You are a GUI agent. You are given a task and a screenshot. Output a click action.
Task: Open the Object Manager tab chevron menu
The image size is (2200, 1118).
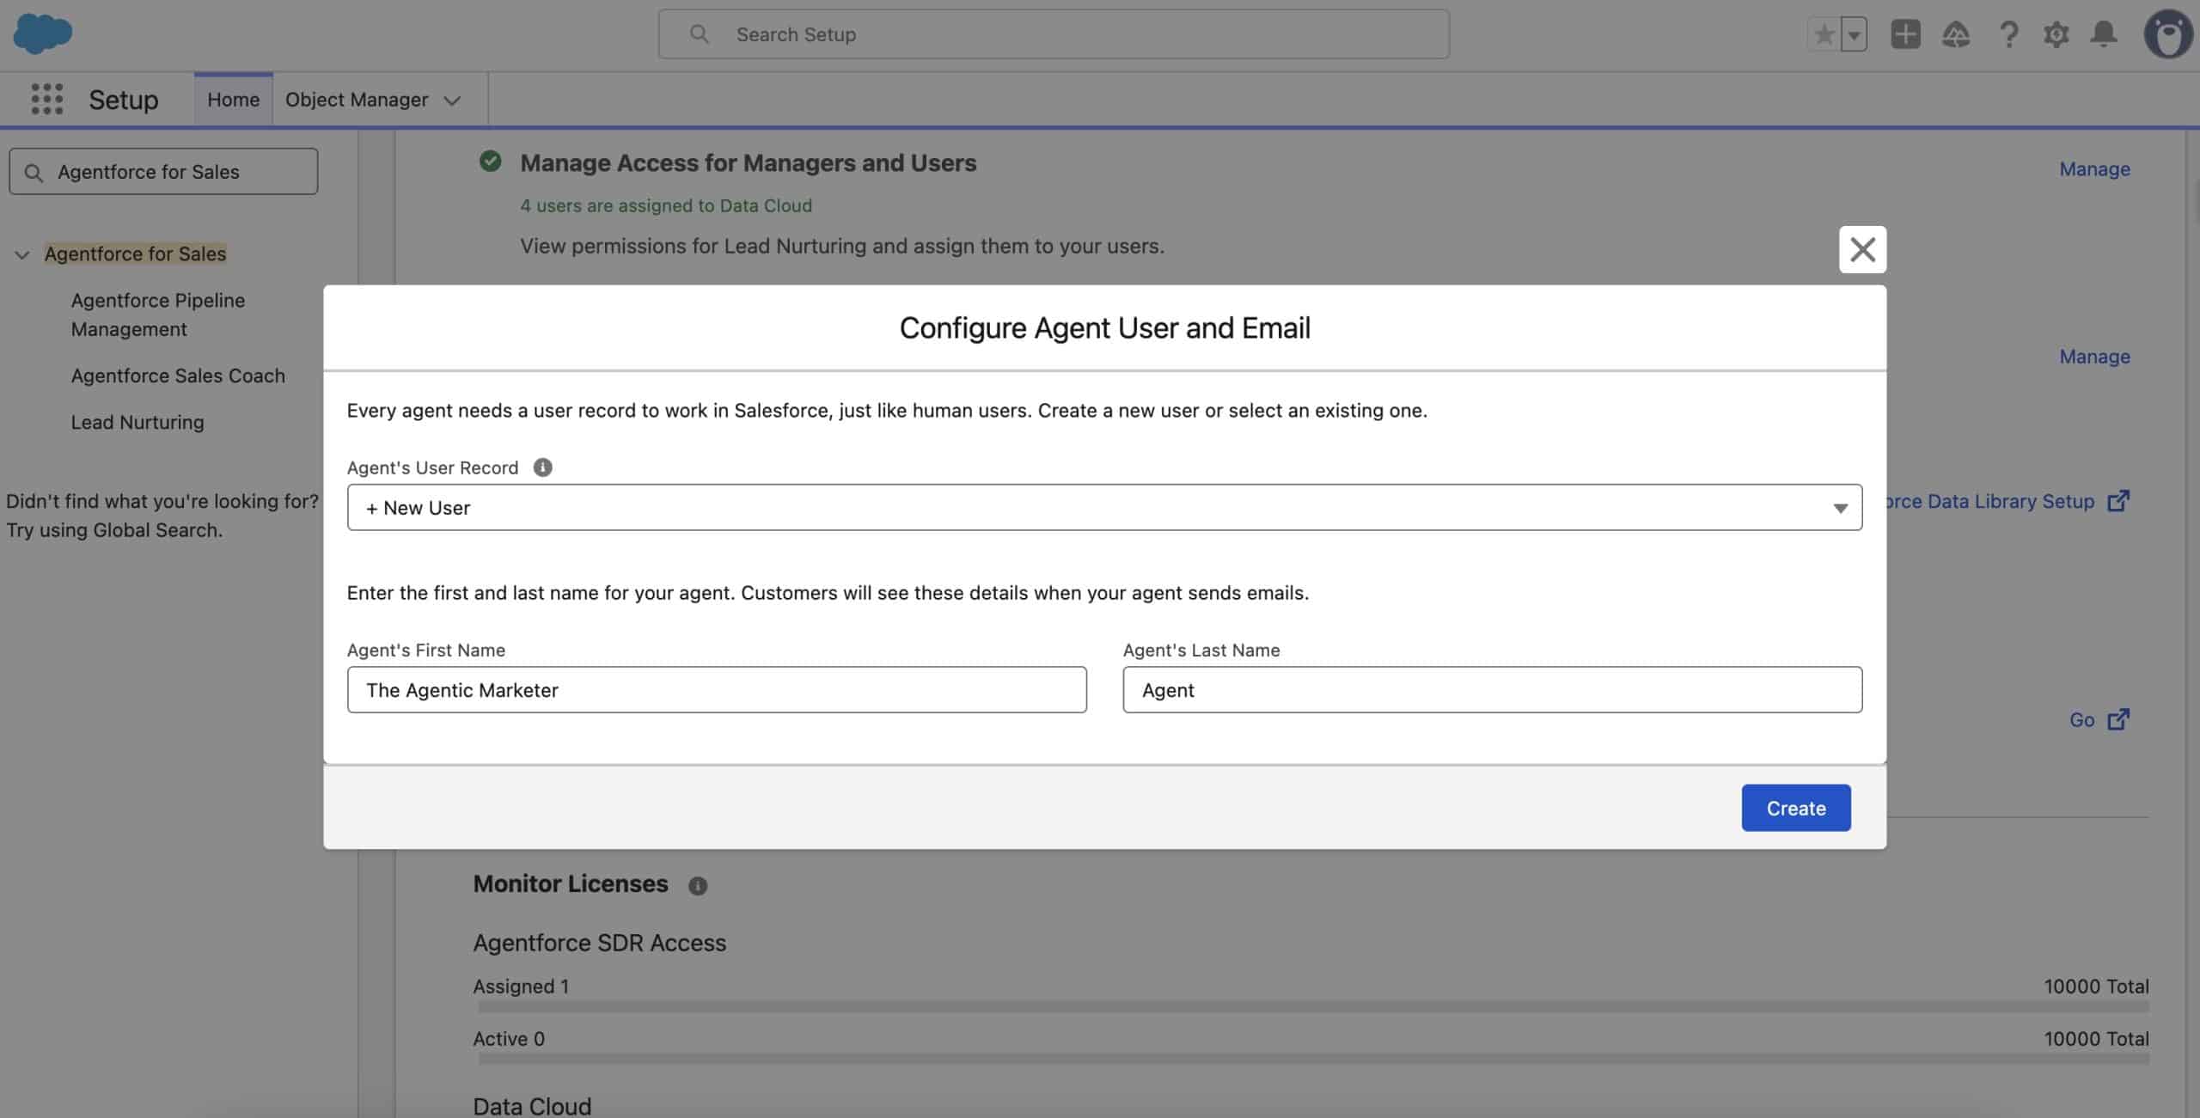[452, 101]
